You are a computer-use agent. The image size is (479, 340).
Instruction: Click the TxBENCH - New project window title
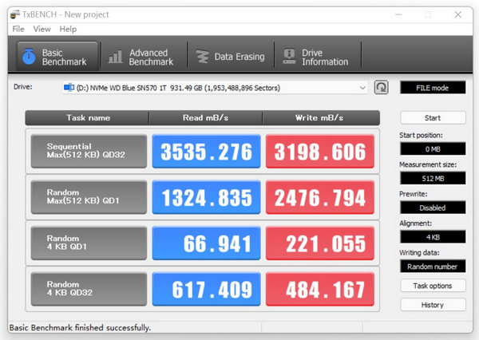point(65,14)
